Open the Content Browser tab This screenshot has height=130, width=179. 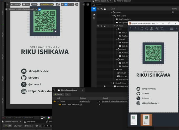pyautogui.click(x=11, y=122)
